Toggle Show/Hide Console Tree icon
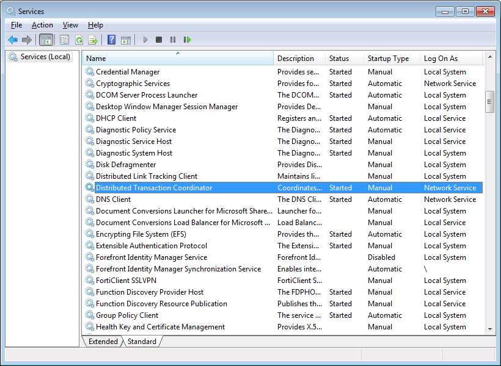 [x=46, y=40]
